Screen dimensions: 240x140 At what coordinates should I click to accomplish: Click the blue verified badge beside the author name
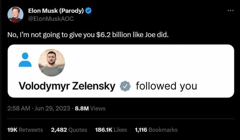[x=89, y=11]
